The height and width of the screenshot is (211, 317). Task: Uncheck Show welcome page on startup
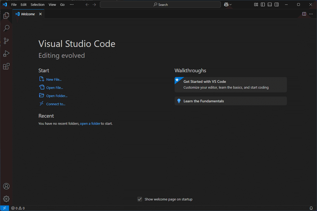140,199
